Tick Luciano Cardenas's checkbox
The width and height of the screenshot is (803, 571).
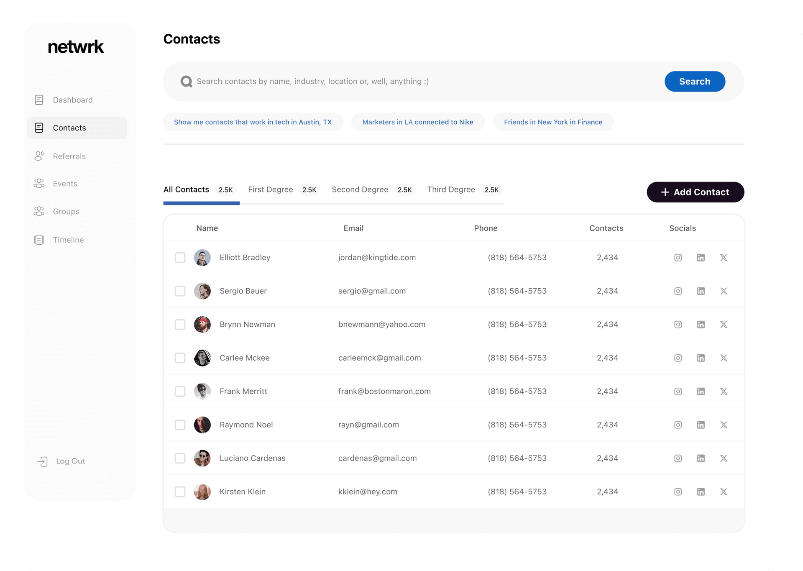(180, 458)
